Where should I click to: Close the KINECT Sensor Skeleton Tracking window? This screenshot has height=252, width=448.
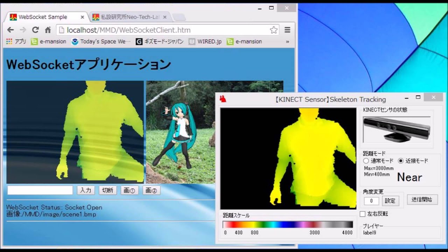(x=434, y=97)
